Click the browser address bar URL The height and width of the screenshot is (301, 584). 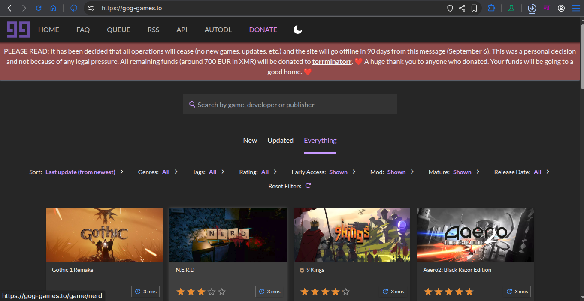[132, 8]
